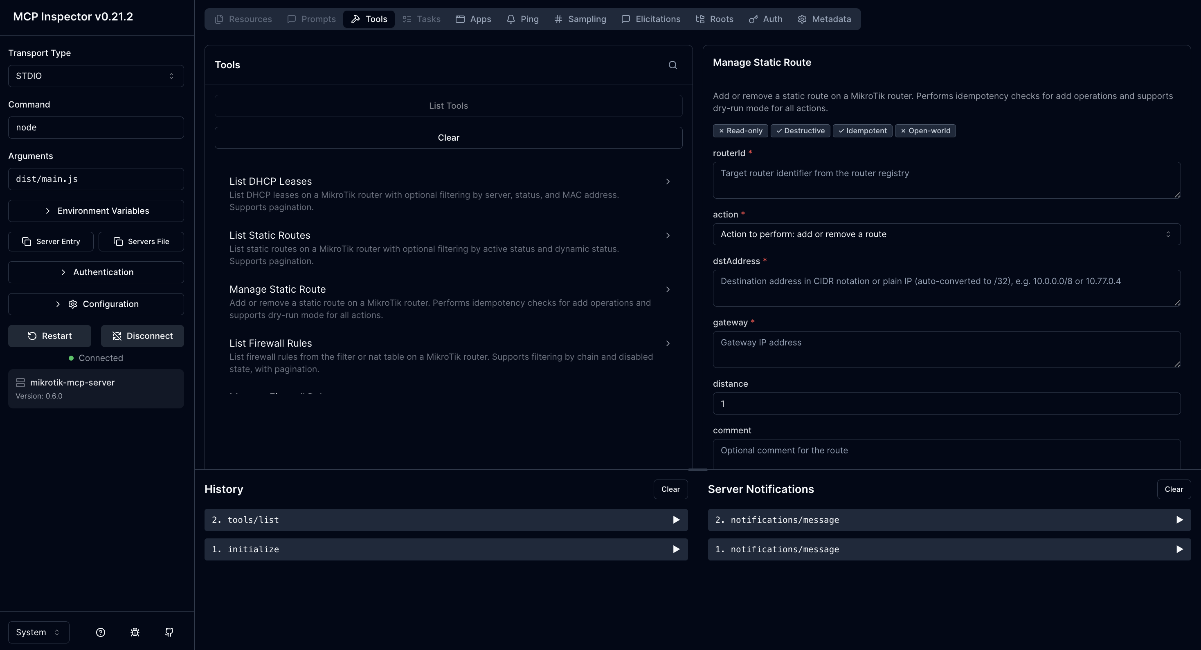
Task: Click the bug debug icon
Action: click(135, 632)
